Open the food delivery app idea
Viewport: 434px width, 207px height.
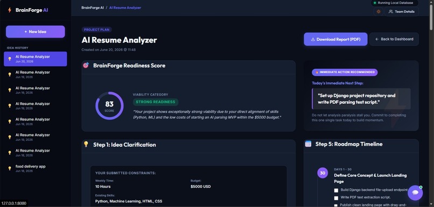click(36, 169)
